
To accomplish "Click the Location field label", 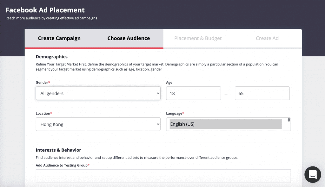I will 44,114.
